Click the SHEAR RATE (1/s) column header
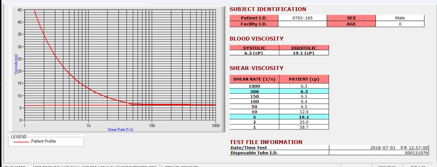Screen dimensions: 437x167 (254, 79)
